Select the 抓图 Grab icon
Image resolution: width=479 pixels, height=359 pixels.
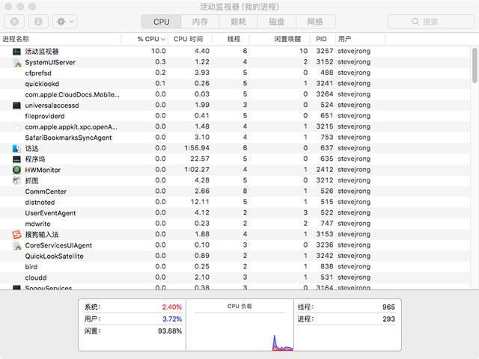click(16, 181)
